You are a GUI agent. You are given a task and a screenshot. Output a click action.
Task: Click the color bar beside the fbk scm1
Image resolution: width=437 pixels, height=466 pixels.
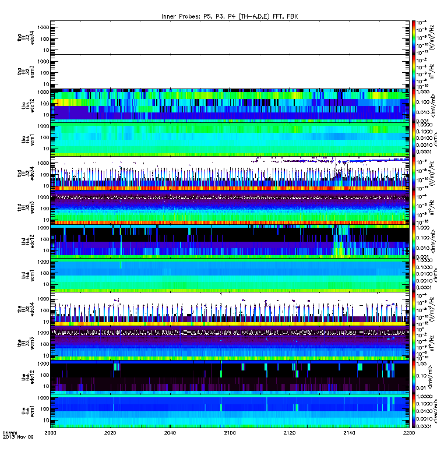414,411
